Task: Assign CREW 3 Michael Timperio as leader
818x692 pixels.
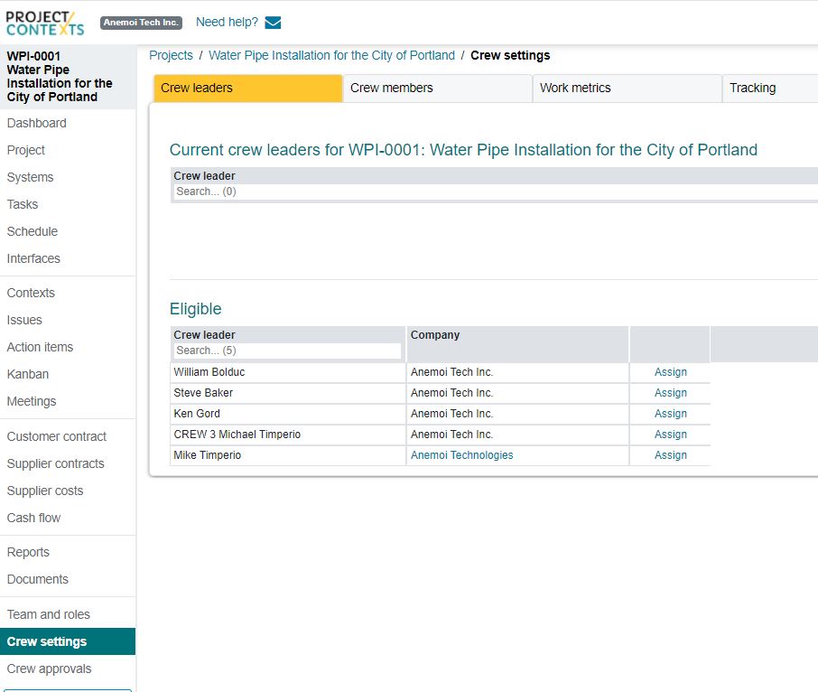Action: click(x=670, y=435)
